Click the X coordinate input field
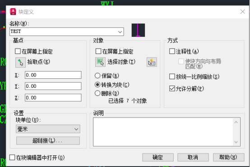The image size is (250, 167). tap(53, 75)
